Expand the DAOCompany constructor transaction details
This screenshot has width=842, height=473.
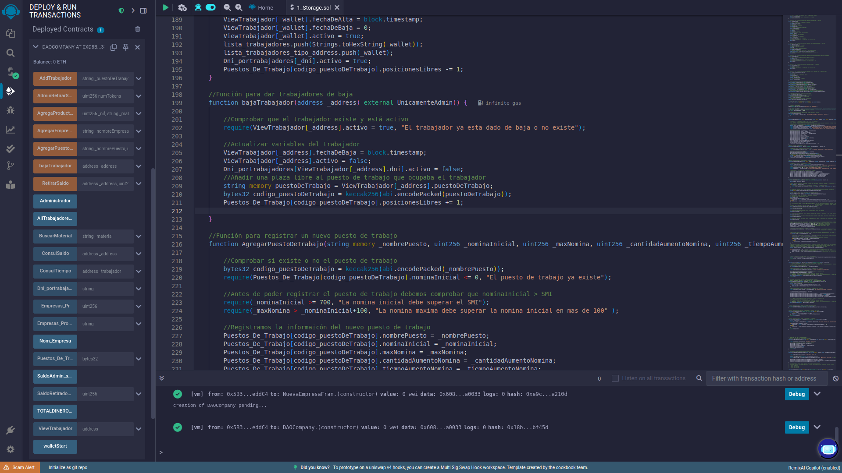coord(817,427)
